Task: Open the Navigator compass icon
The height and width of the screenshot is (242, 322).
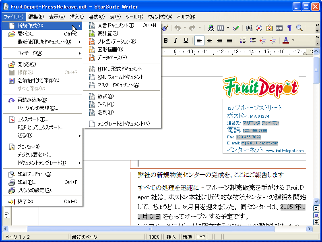Action: tap(259, 28)
